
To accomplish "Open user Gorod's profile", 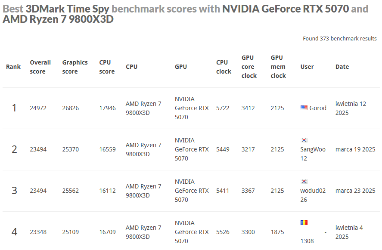I will pos(318,108).
